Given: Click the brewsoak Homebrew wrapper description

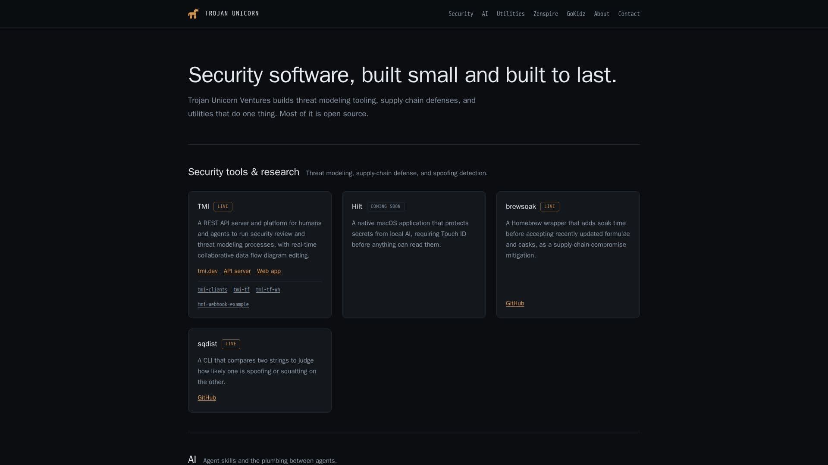Looking at the screenshot, I should 568,239.
